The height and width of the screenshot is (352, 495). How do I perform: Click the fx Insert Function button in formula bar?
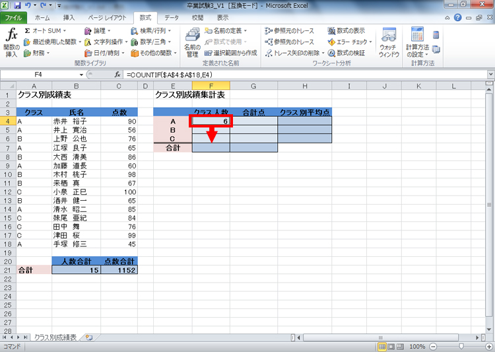[x=117, y=75]
